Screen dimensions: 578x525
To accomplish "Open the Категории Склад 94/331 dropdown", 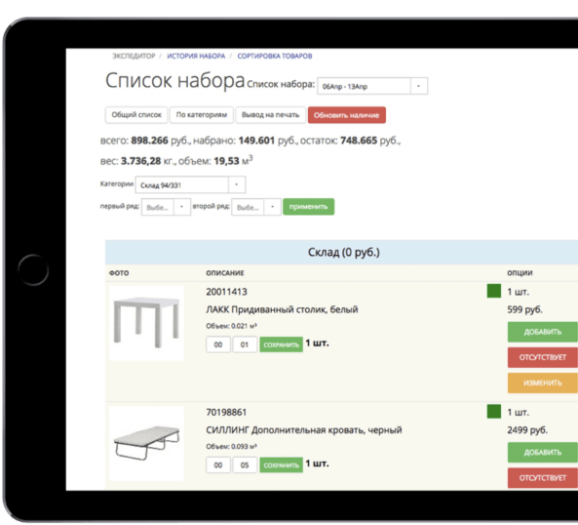I will [190, 184].
